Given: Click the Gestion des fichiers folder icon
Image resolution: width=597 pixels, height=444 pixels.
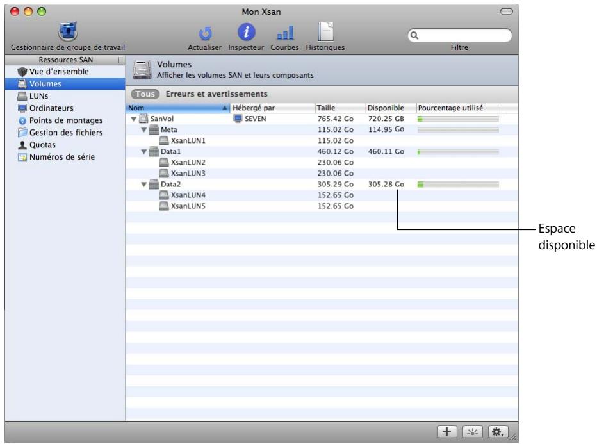Looking at the screenshot, I should [x=22, y=133].
